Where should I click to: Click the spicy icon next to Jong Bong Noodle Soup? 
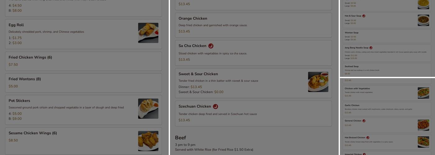pyautogui.click(x=371, y=48)
